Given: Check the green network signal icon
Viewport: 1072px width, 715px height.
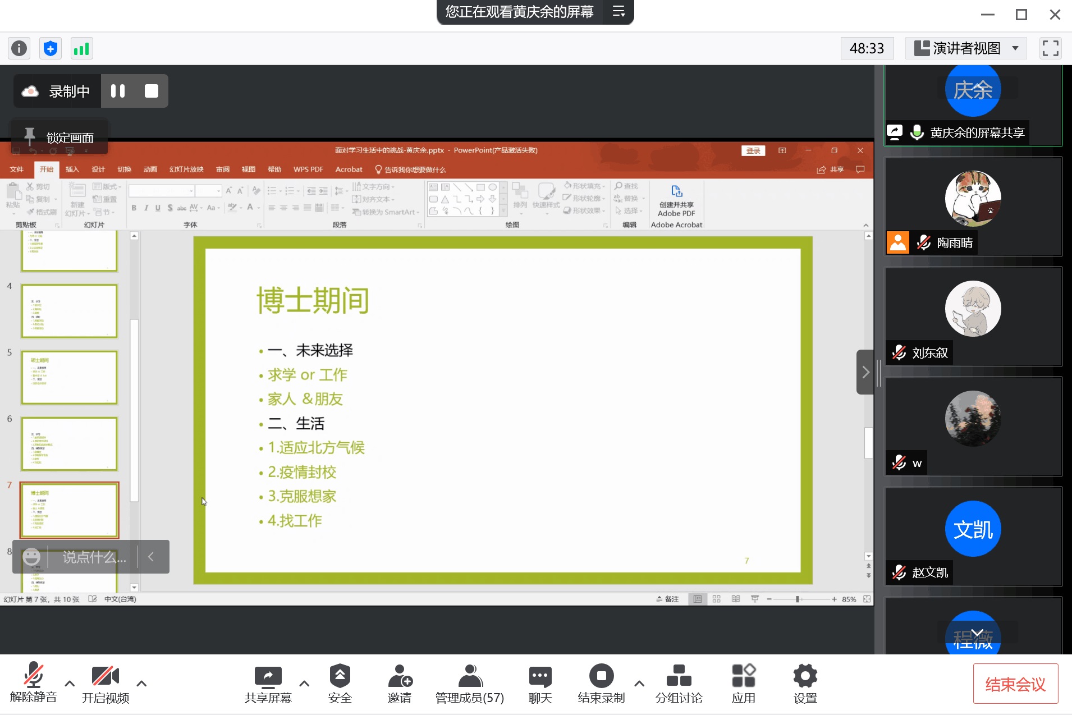Looking at the screenshot, I should [81, 49].
